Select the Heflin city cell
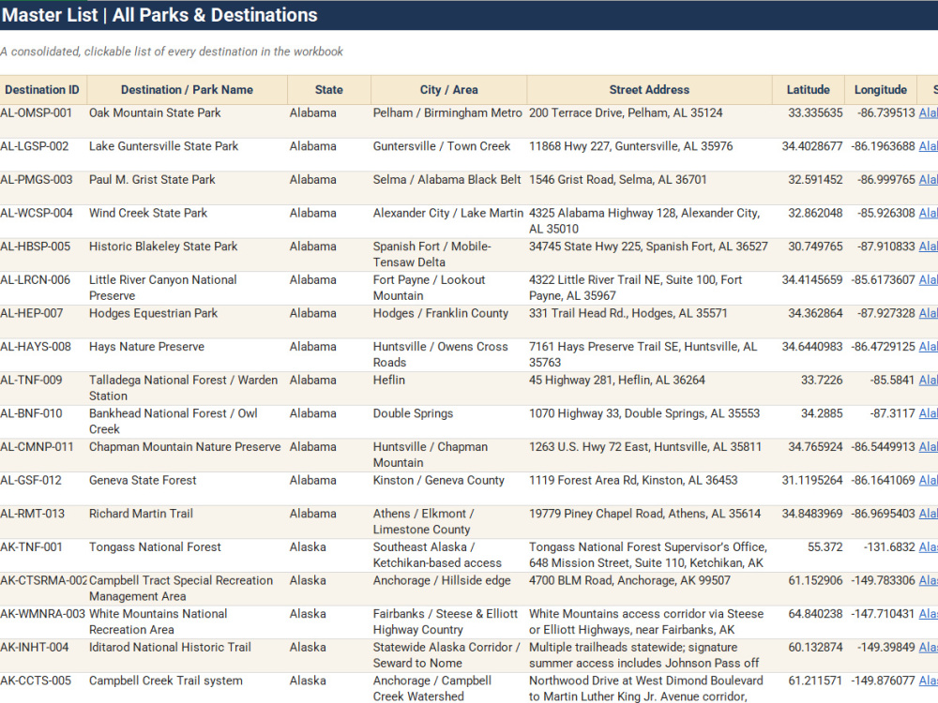This screenshot has width=938, height=703. pyautogui.click(x=448, y=389)
